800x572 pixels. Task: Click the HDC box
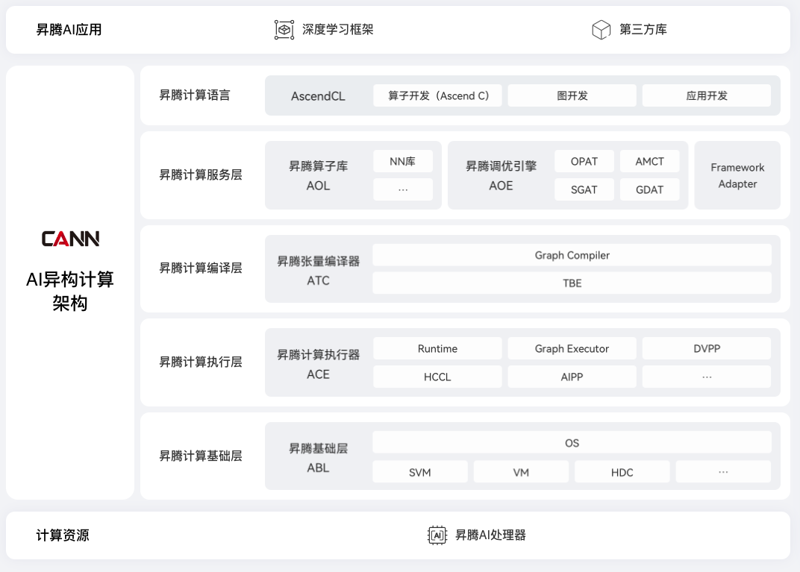point(622,472)
